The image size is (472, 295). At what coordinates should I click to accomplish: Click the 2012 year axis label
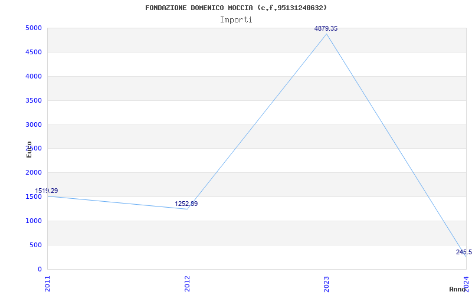187,284
